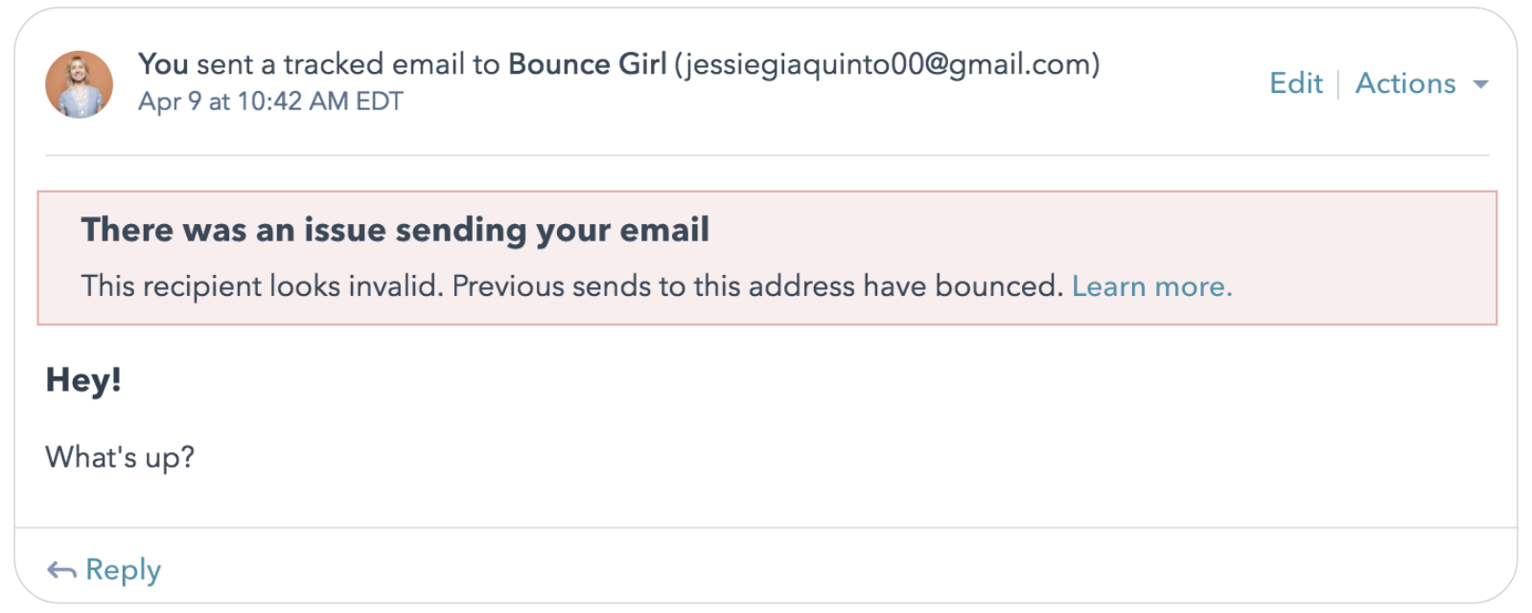1532x613 pixels.
Task: Click the Reply text button
Action: point(123,570)
